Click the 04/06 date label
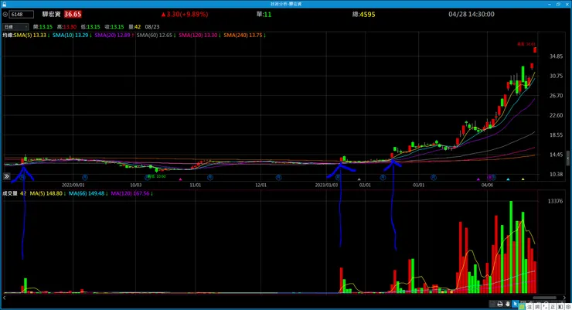572x310 pixels. (487, 185)
